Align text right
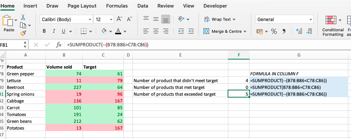Viewport: 351px width, 139px height. 166,31
